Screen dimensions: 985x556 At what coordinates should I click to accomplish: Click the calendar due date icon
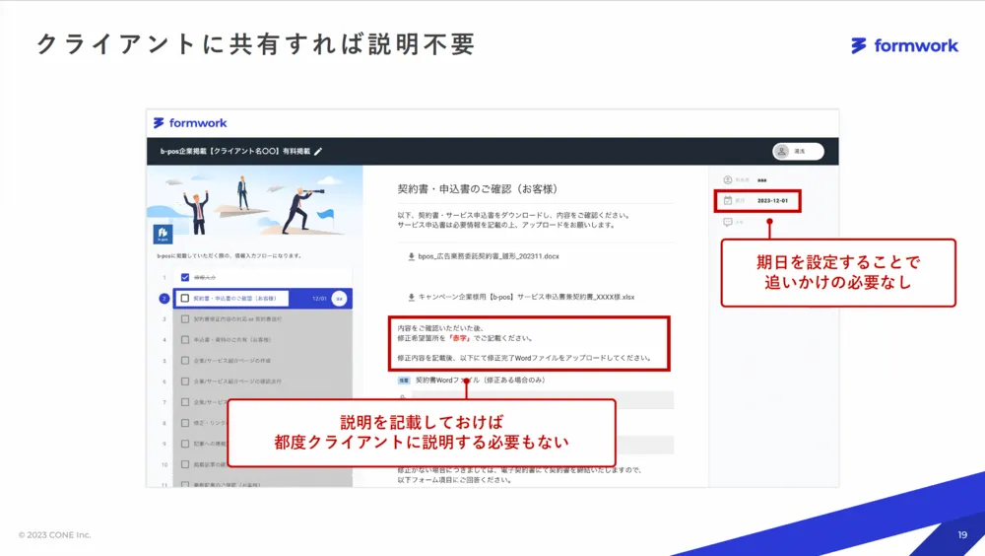(728, 201)
